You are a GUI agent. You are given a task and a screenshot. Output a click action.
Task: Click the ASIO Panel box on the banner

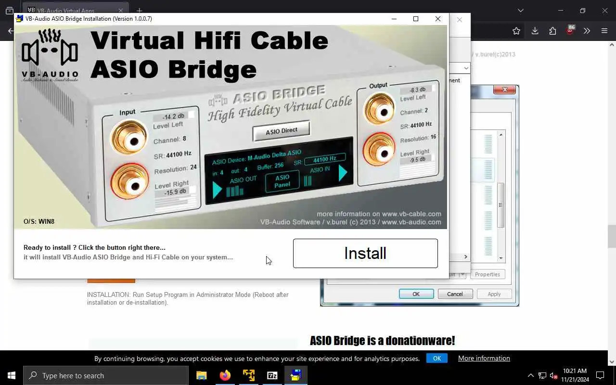(x=282, y=181)
